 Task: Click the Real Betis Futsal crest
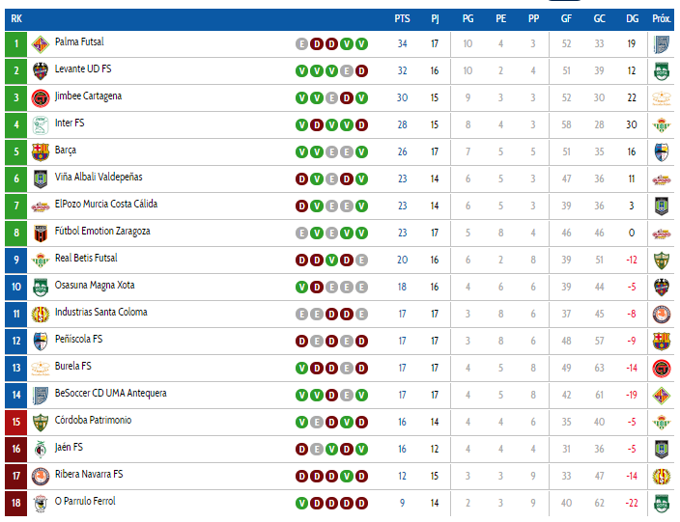point(41,261)
